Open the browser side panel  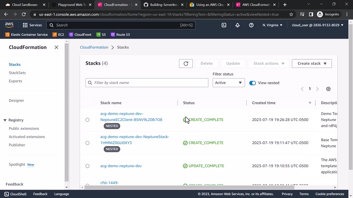pyautogui.click(x=311, y=14)
